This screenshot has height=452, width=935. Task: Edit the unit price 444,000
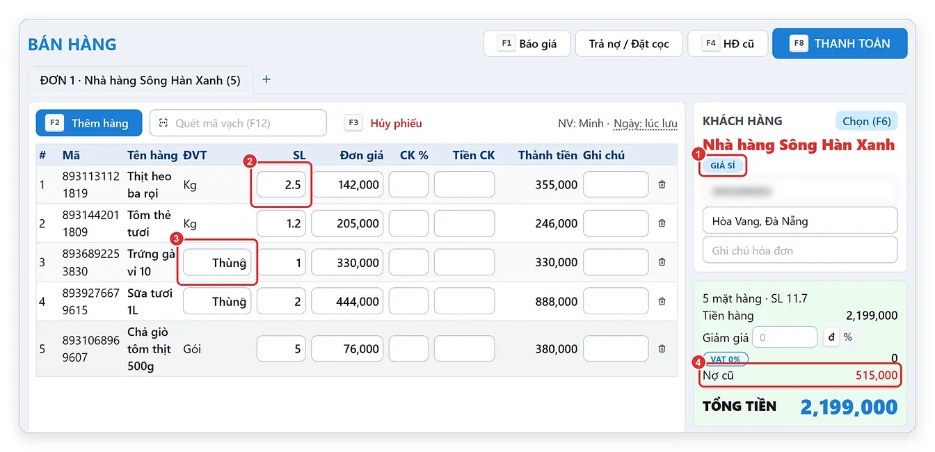tap(347, 302)
